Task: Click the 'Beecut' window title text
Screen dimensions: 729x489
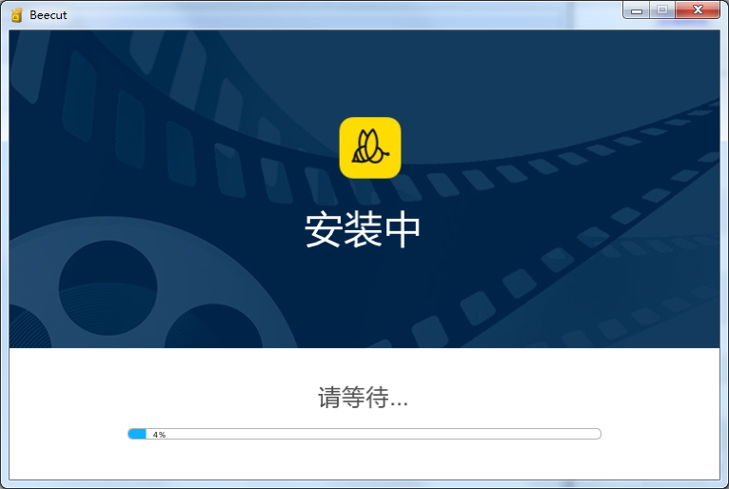Action: tap(49, 15)
